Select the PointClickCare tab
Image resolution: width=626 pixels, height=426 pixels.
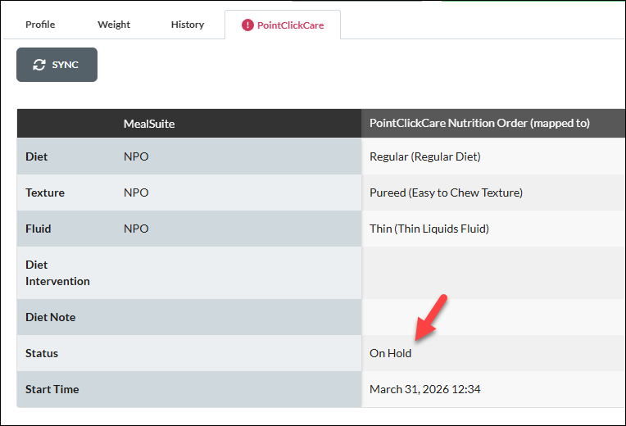pyautogui.click(x=283, y=25)
